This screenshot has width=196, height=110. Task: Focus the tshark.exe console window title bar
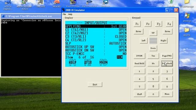point(31,16)
